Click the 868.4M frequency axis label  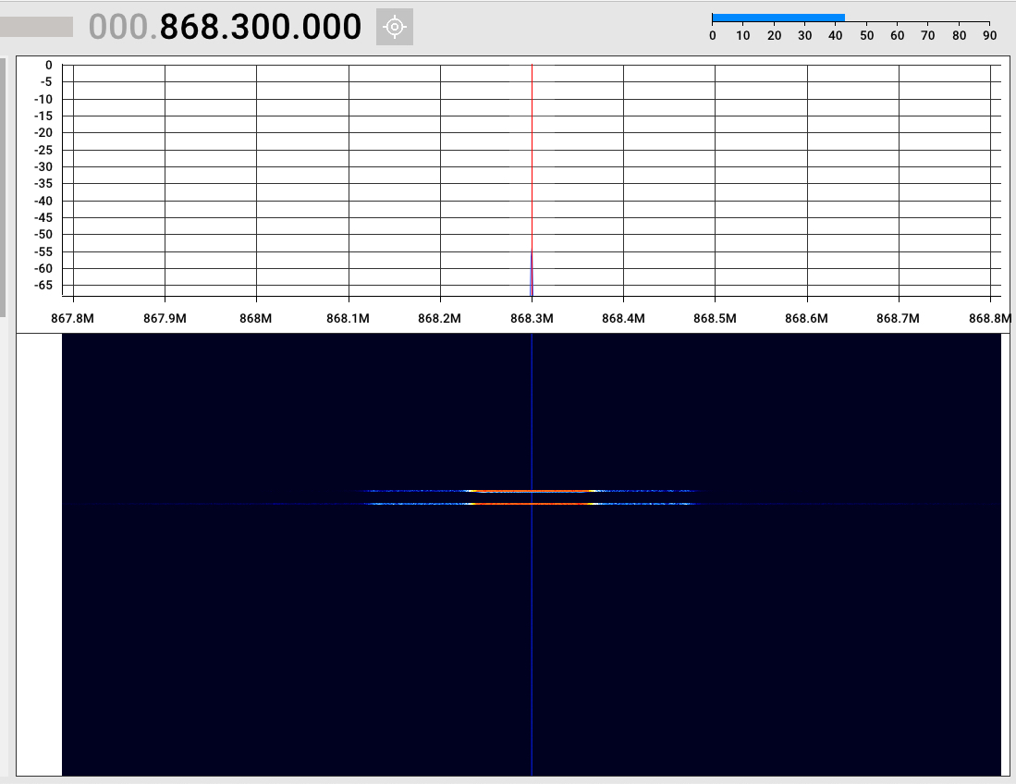click(x=623, y=318)
